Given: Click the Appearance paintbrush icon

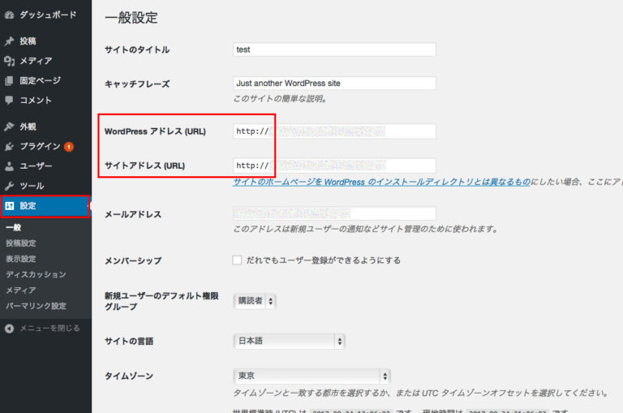Looking at the screenshot, I should 9,127.
